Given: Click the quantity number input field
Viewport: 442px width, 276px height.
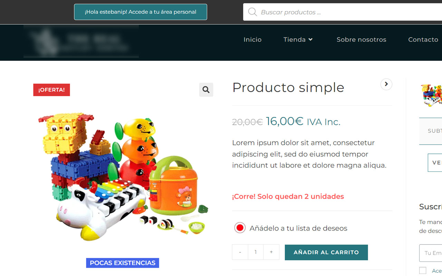Looking at the screenshot, I should point(256,252).
